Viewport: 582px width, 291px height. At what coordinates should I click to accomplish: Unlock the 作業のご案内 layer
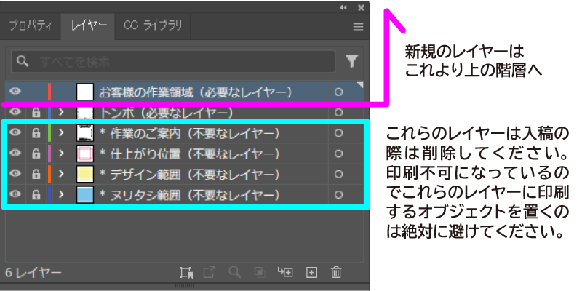pyautogui.click(x=36, y=133)
